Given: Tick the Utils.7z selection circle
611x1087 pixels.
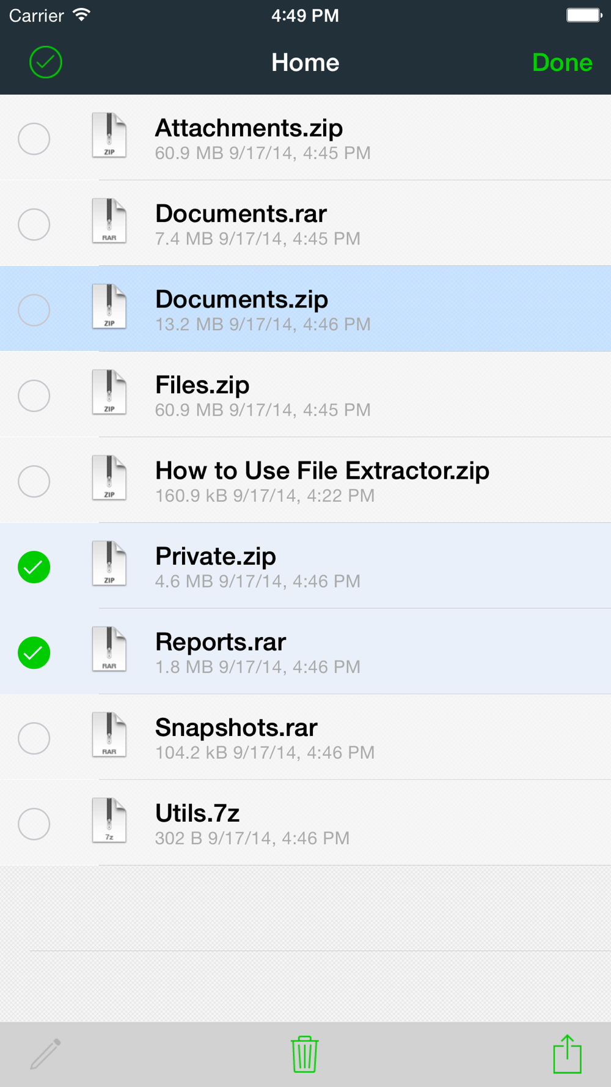Looking at the screenshot, I should tap(34, 824).
